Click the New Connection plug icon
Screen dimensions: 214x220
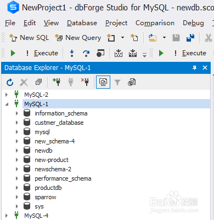pyautogui.click(x=57, y=82)
